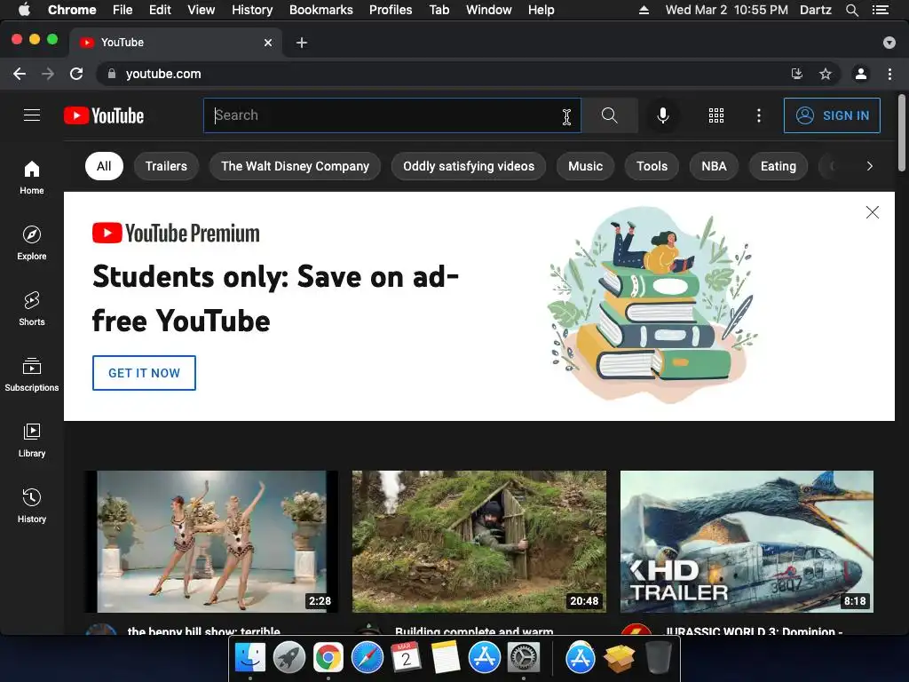The image size is (909, 682).
Task: Go to Home in sidebar
Action: (x=32, y=178)
